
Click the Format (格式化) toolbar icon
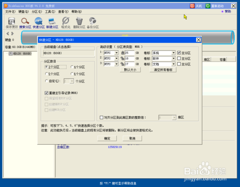coord(66,23)
